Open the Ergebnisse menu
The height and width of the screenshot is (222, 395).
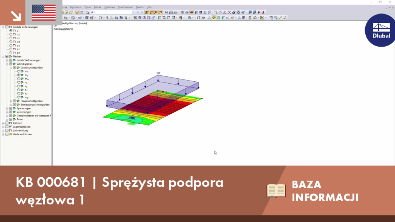(76, 7)
